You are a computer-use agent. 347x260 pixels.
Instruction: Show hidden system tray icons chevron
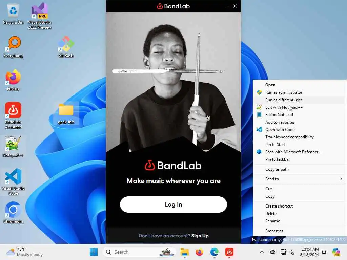262,252
